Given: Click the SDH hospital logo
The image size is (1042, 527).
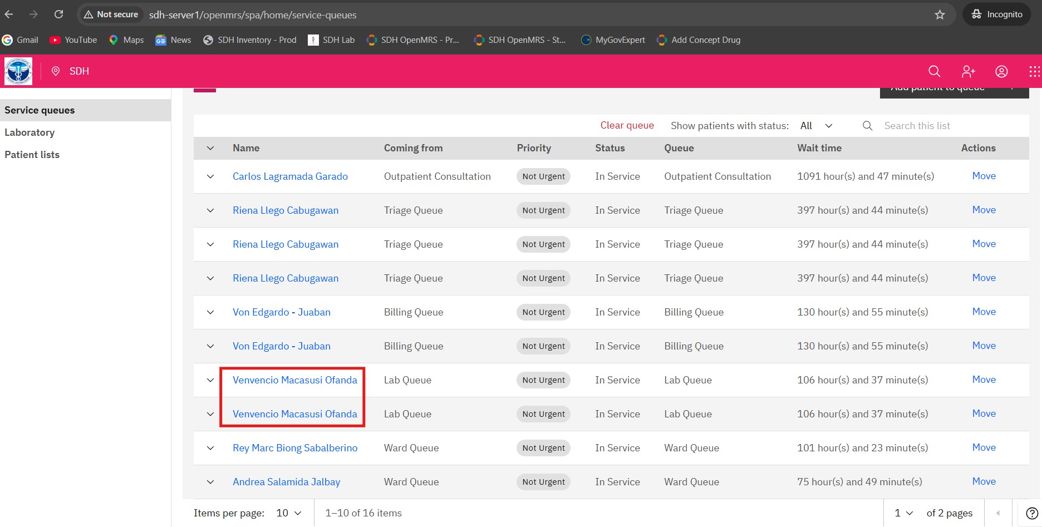Looking at the screenshot, I should (x=18, y=71).
